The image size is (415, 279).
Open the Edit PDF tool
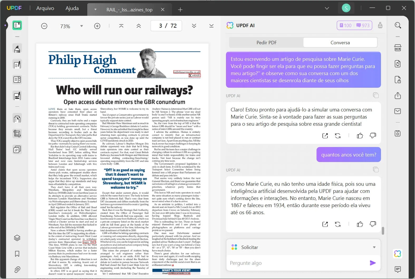coord(17,65)
